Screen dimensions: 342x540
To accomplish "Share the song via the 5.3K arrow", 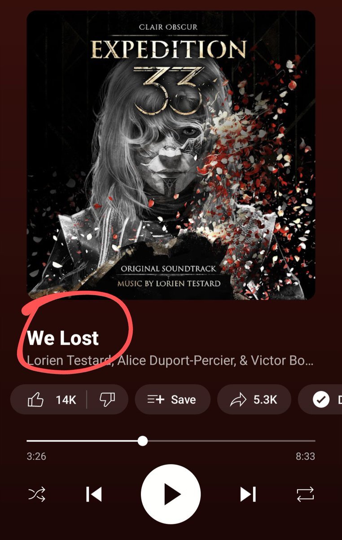I will pyautogui.click(x=254, y=400).
